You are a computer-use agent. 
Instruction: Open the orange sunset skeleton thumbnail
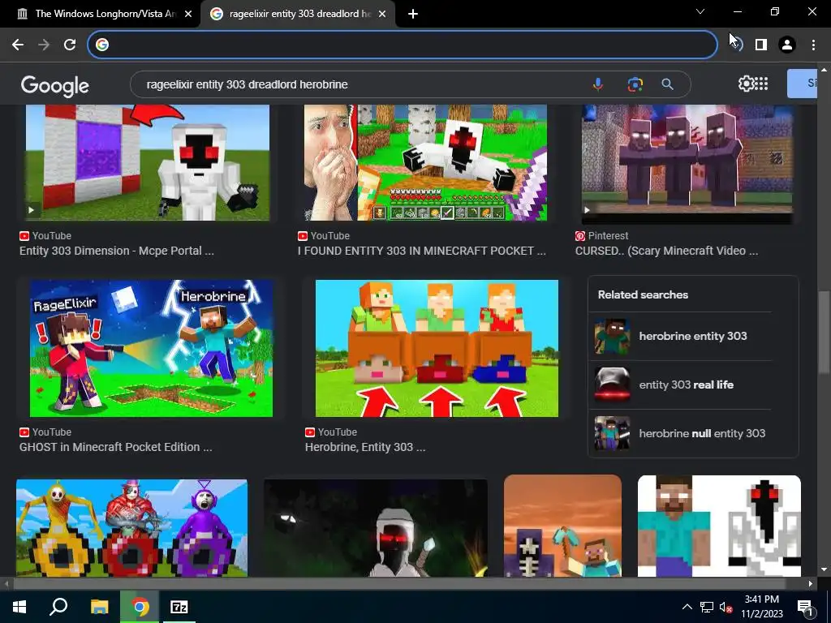click(563, 526)
